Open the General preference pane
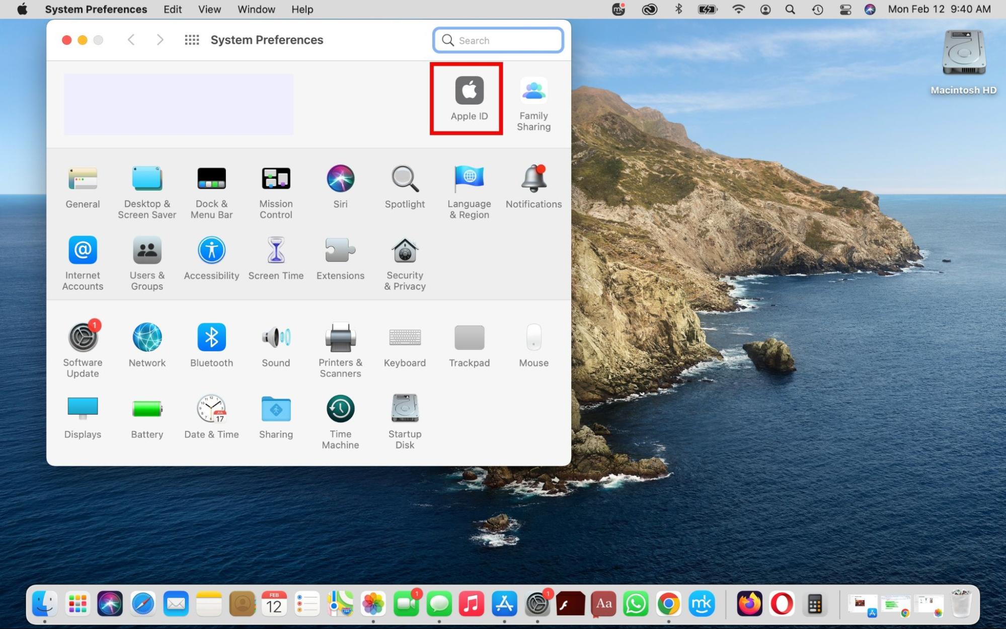 [x=83, y=187]
